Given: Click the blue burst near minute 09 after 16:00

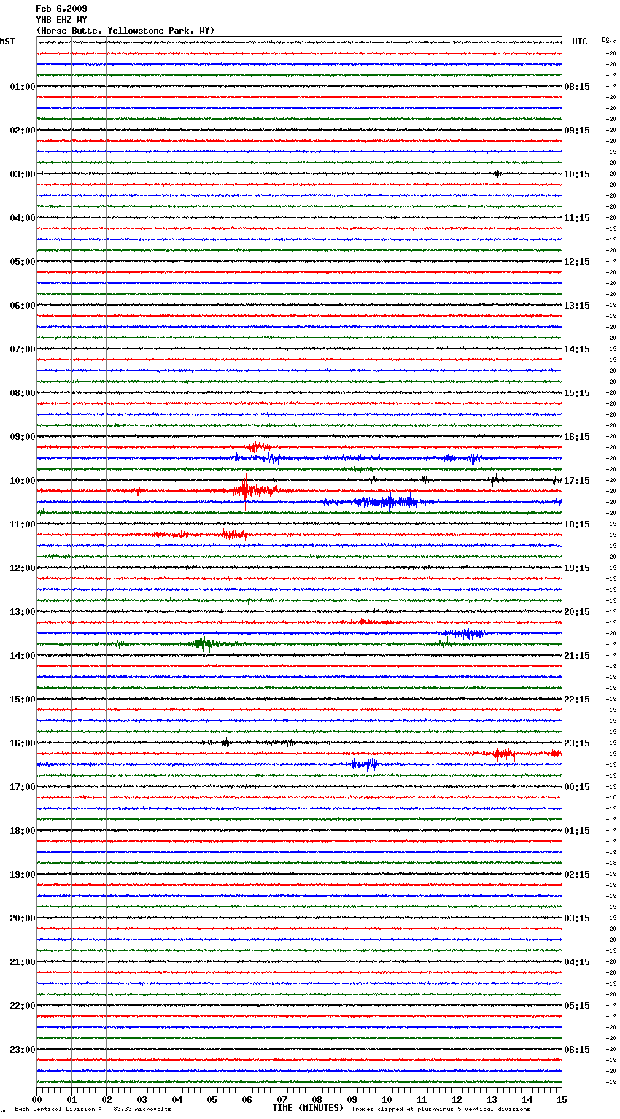Looking at the screenshot, I should pos(365,764).
